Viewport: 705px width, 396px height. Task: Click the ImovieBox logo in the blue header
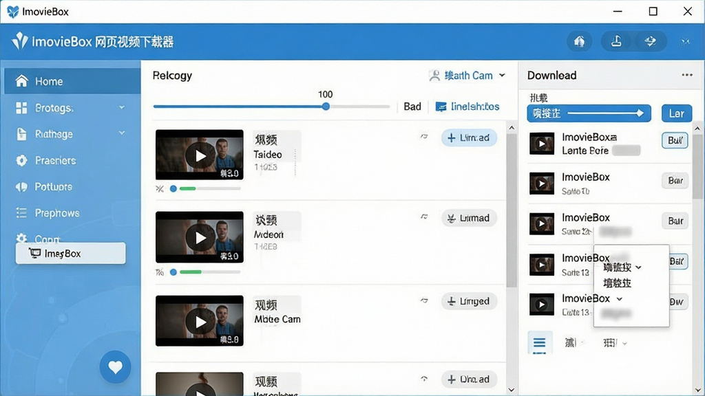19,41
